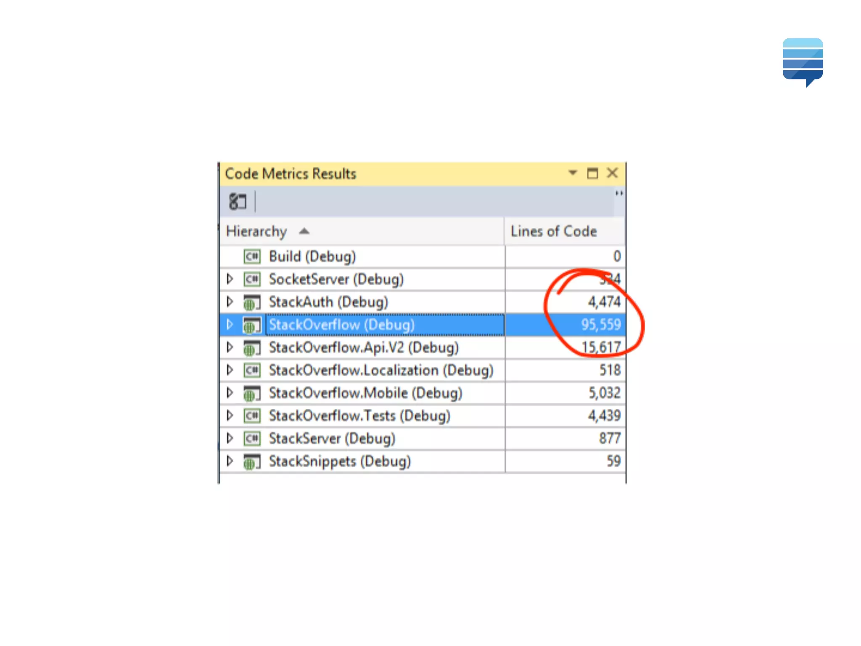Click the 877 lines of code value
861x646 pixels.
(610, 438)
